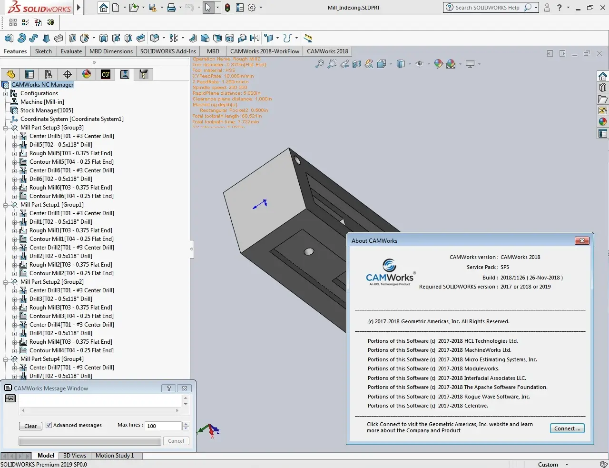This screenshot has height=468, width=609.
Task: Expand the Rough Mill5 operation node
Action: 14,153
